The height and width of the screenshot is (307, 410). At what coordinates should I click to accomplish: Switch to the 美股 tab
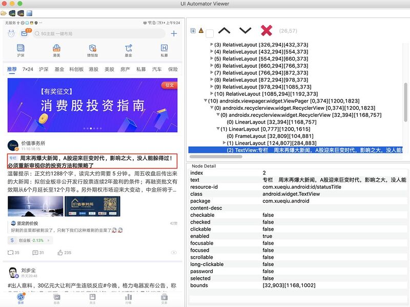point(109,69)
